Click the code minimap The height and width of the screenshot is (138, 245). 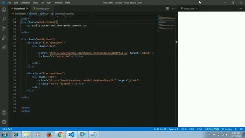coord(166,23)
